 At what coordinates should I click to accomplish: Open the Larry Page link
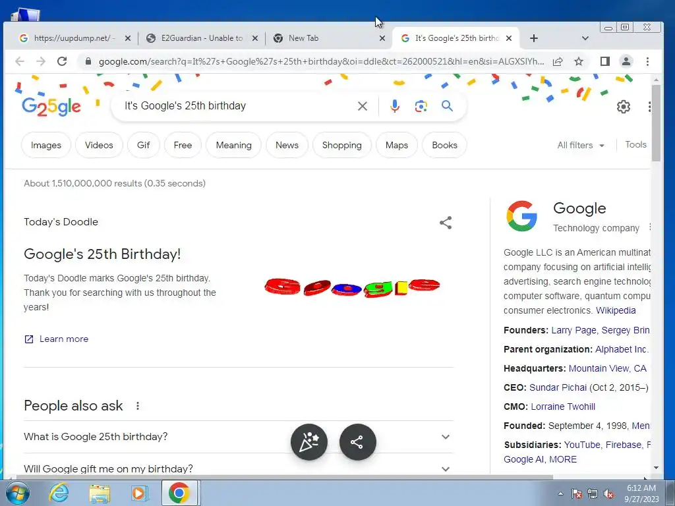pyautogui.click(x=573, y=330)
